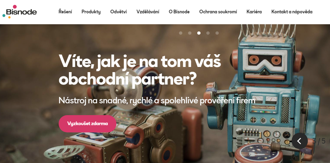Select the first carousel dot
Screen dimensions: 330x163
click(x=180, y=33)
